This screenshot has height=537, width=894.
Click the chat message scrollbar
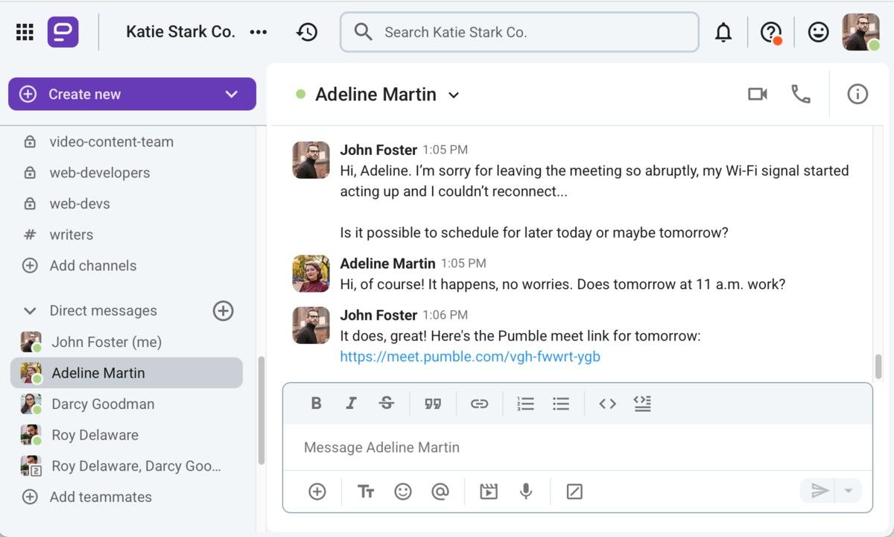pos(878,366)
